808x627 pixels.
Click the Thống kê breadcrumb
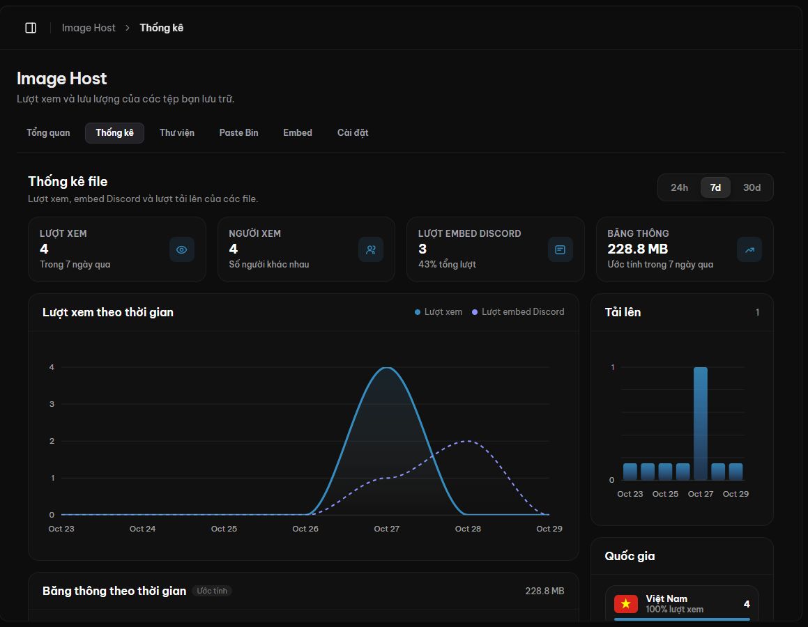161,28
